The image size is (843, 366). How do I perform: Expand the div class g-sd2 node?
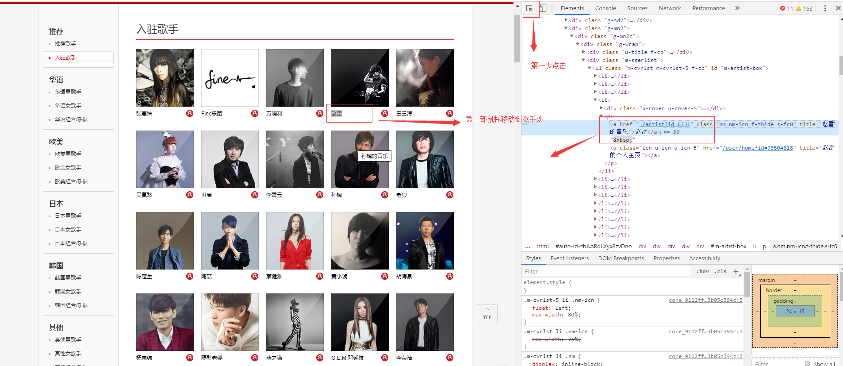click(566, 20)
